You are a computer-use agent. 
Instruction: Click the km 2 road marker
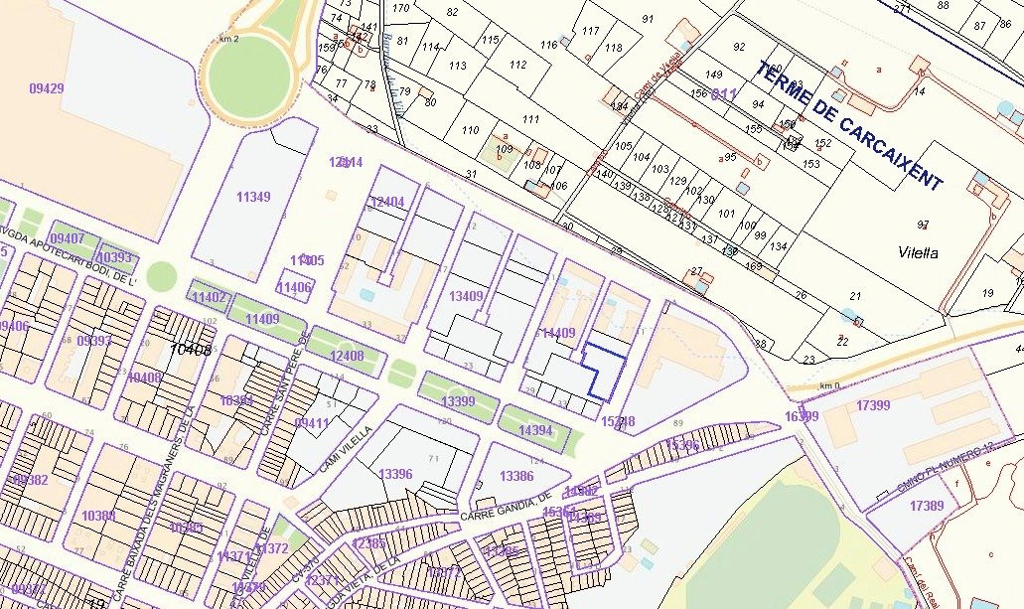[229, 39]
